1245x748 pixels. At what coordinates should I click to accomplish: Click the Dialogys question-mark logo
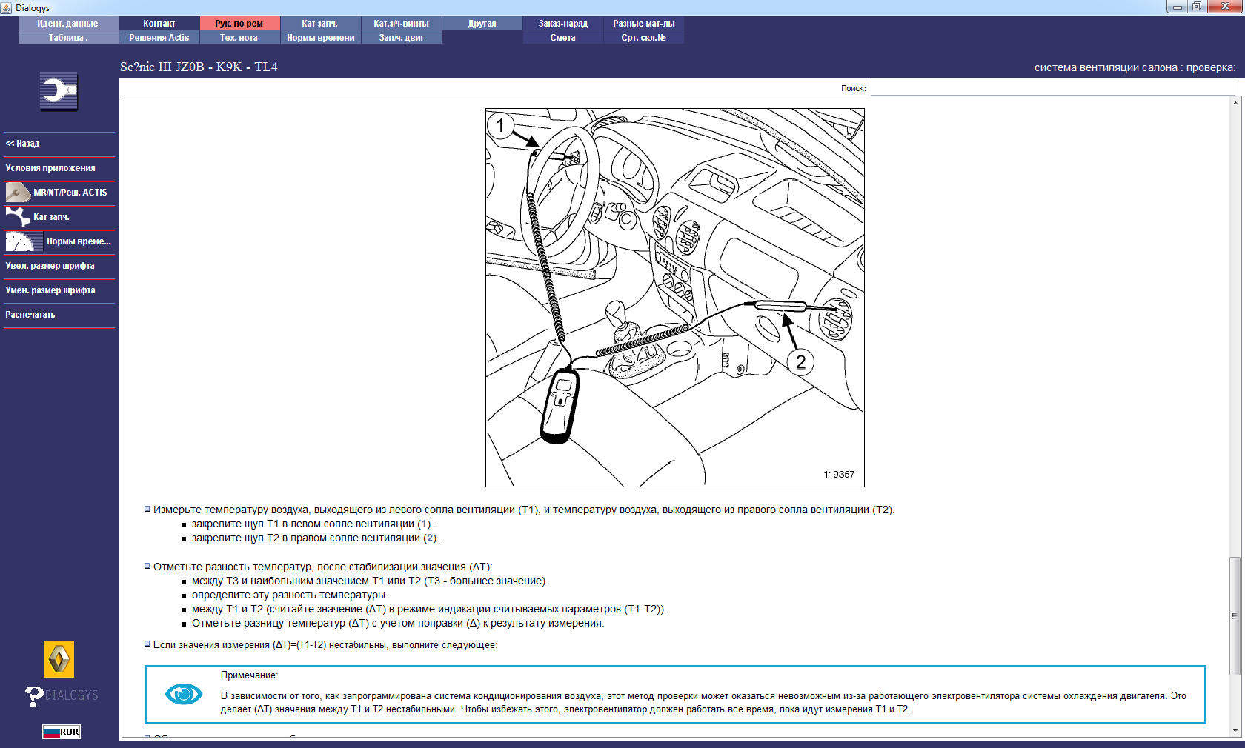61,695
